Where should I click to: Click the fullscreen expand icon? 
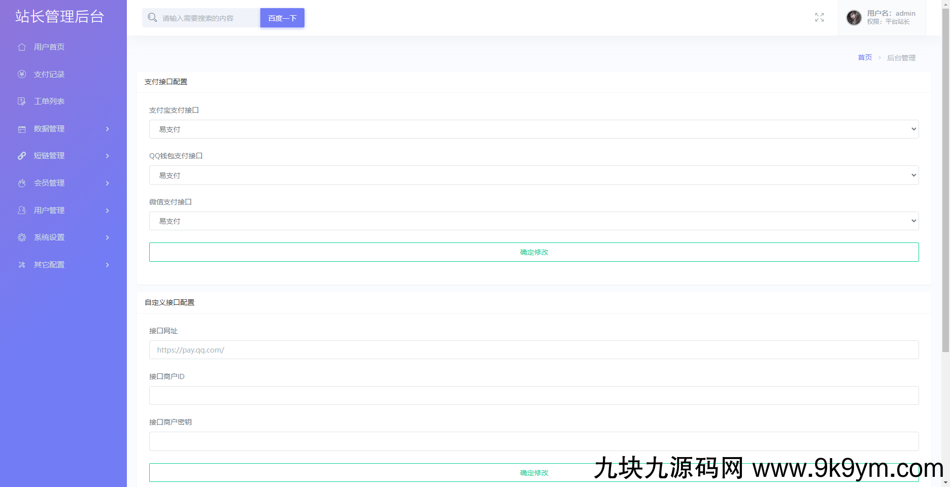(819, 17)
